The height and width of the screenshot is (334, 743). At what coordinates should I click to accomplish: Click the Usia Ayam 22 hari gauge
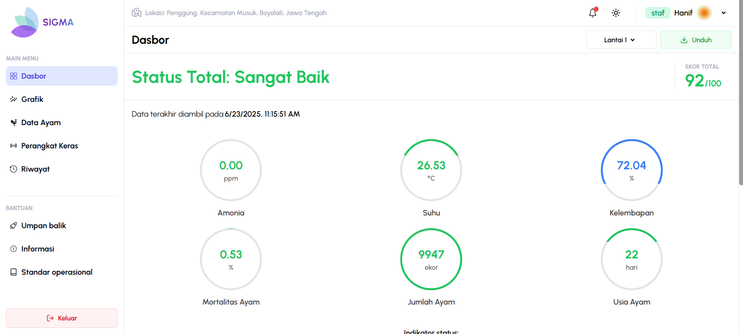tap(632, 259)
